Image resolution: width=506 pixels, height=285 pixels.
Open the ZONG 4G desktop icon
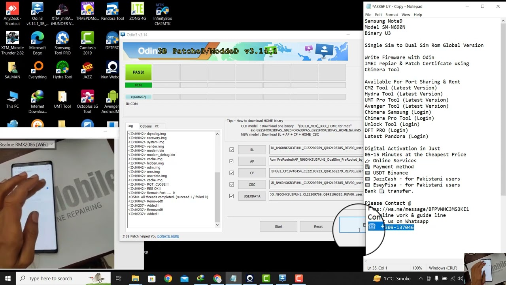point(138,12)
